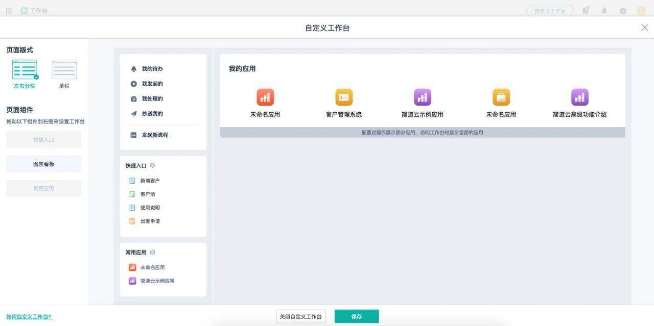The width and height of the screenshot is (654, 326).
Task: Click the 自定义工作台 button in the top bar
Action: [x=550, y=11]
